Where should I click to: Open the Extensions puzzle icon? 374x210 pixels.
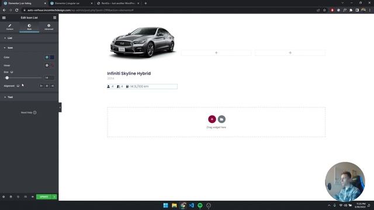tap(351, 10)
